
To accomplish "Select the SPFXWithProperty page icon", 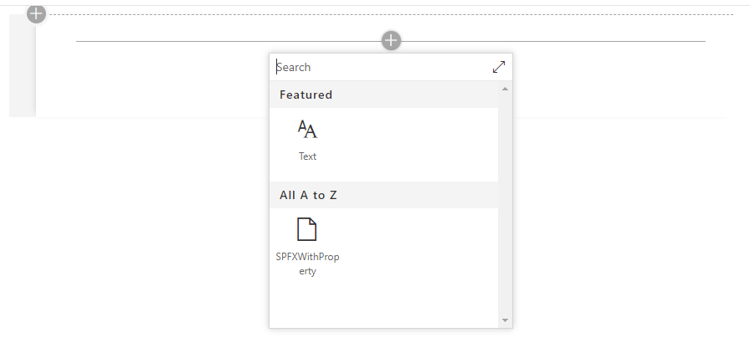I will point(306,229).
